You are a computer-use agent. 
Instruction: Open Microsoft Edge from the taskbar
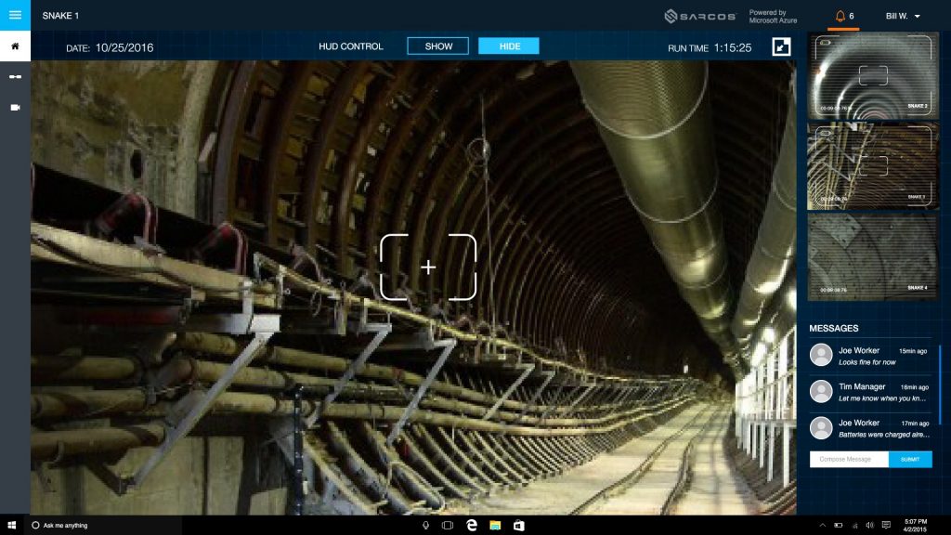(472, 526)
